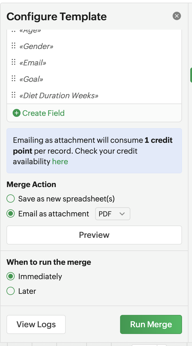
Task: Click the Create Field link
Action: (x=43, y=113)
